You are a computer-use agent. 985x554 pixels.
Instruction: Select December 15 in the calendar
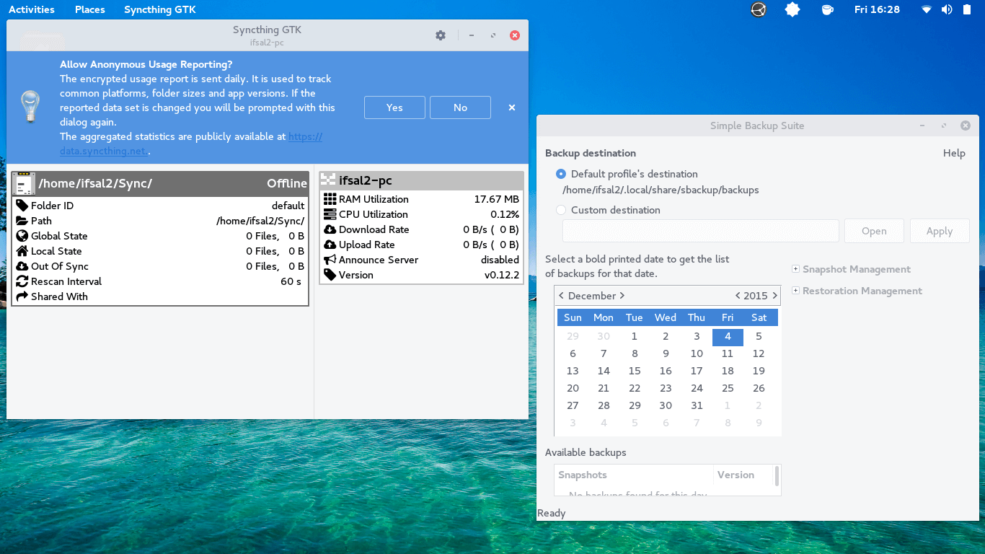(635, 371)
